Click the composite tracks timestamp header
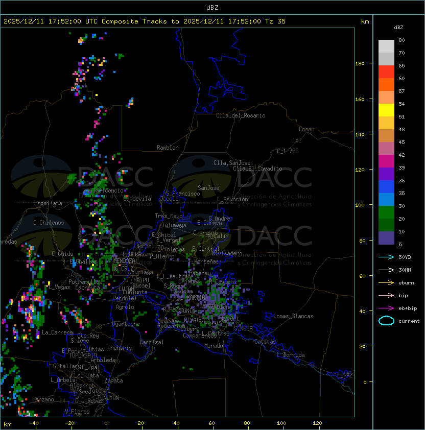Screen dimensions: 425x430 point(145,21)
